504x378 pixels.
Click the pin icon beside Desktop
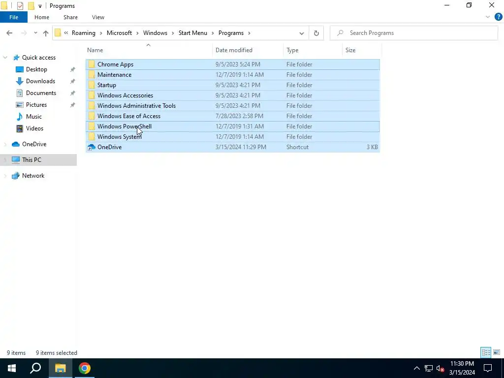pos(73,69)
